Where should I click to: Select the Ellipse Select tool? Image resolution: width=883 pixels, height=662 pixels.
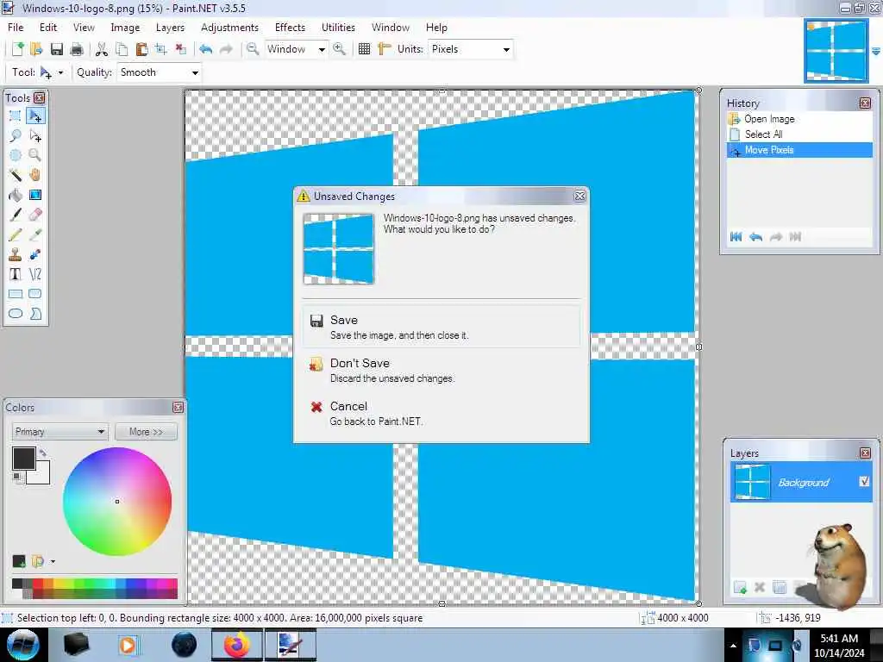[x=16, y=155]
